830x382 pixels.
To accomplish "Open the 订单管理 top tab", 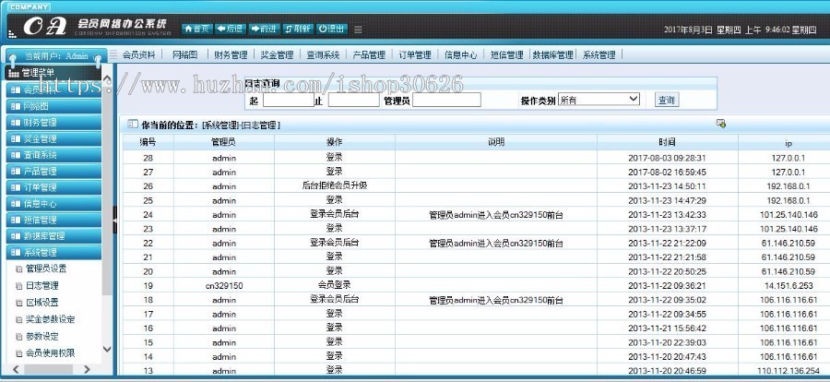I will pyautogui.click(x=415, y=54).
